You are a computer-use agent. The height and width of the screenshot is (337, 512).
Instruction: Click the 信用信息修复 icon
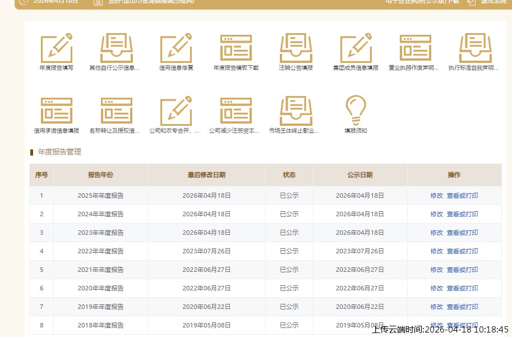[176, 48]
